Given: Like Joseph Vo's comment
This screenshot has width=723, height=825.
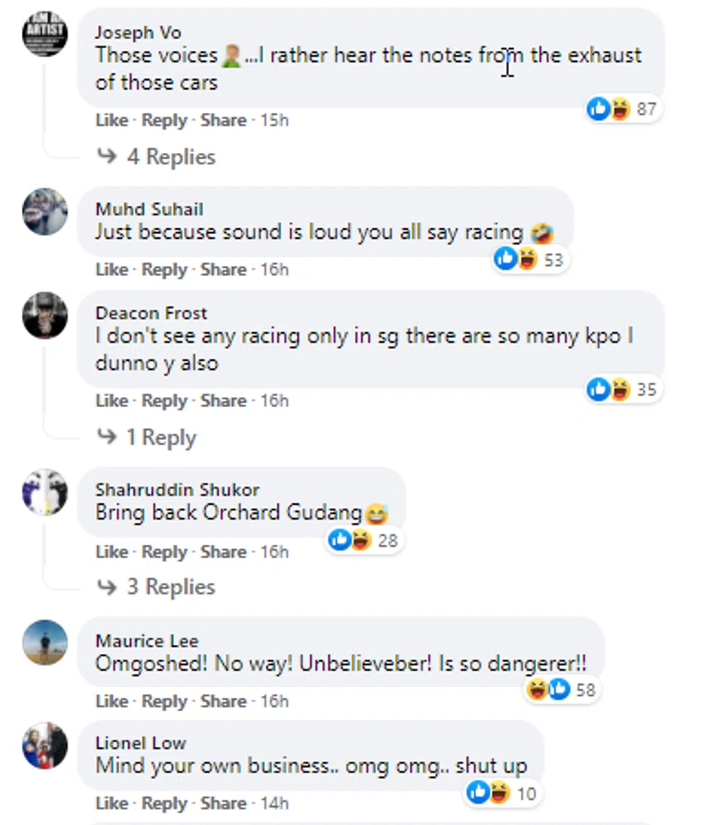Looking at the screenshot, I should click(x=111, y=120).
